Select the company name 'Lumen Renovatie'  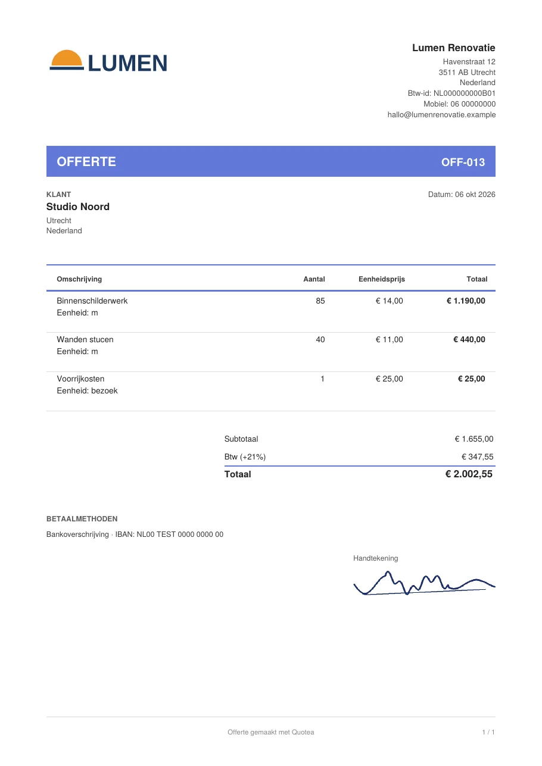click(x=454, y=48)
